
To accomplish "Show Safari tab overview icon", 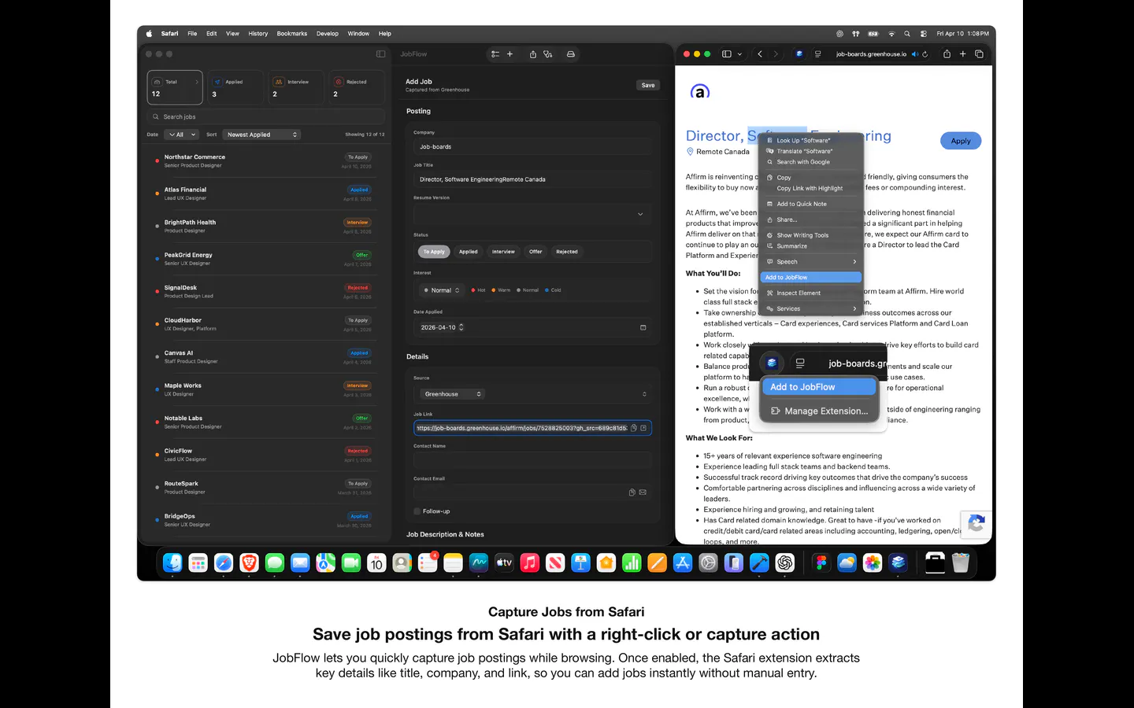I will click(x=979, y=54).
